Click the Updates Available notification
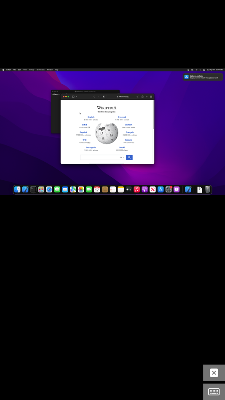This screenshot has height=400, width=225. pos(203,77)
